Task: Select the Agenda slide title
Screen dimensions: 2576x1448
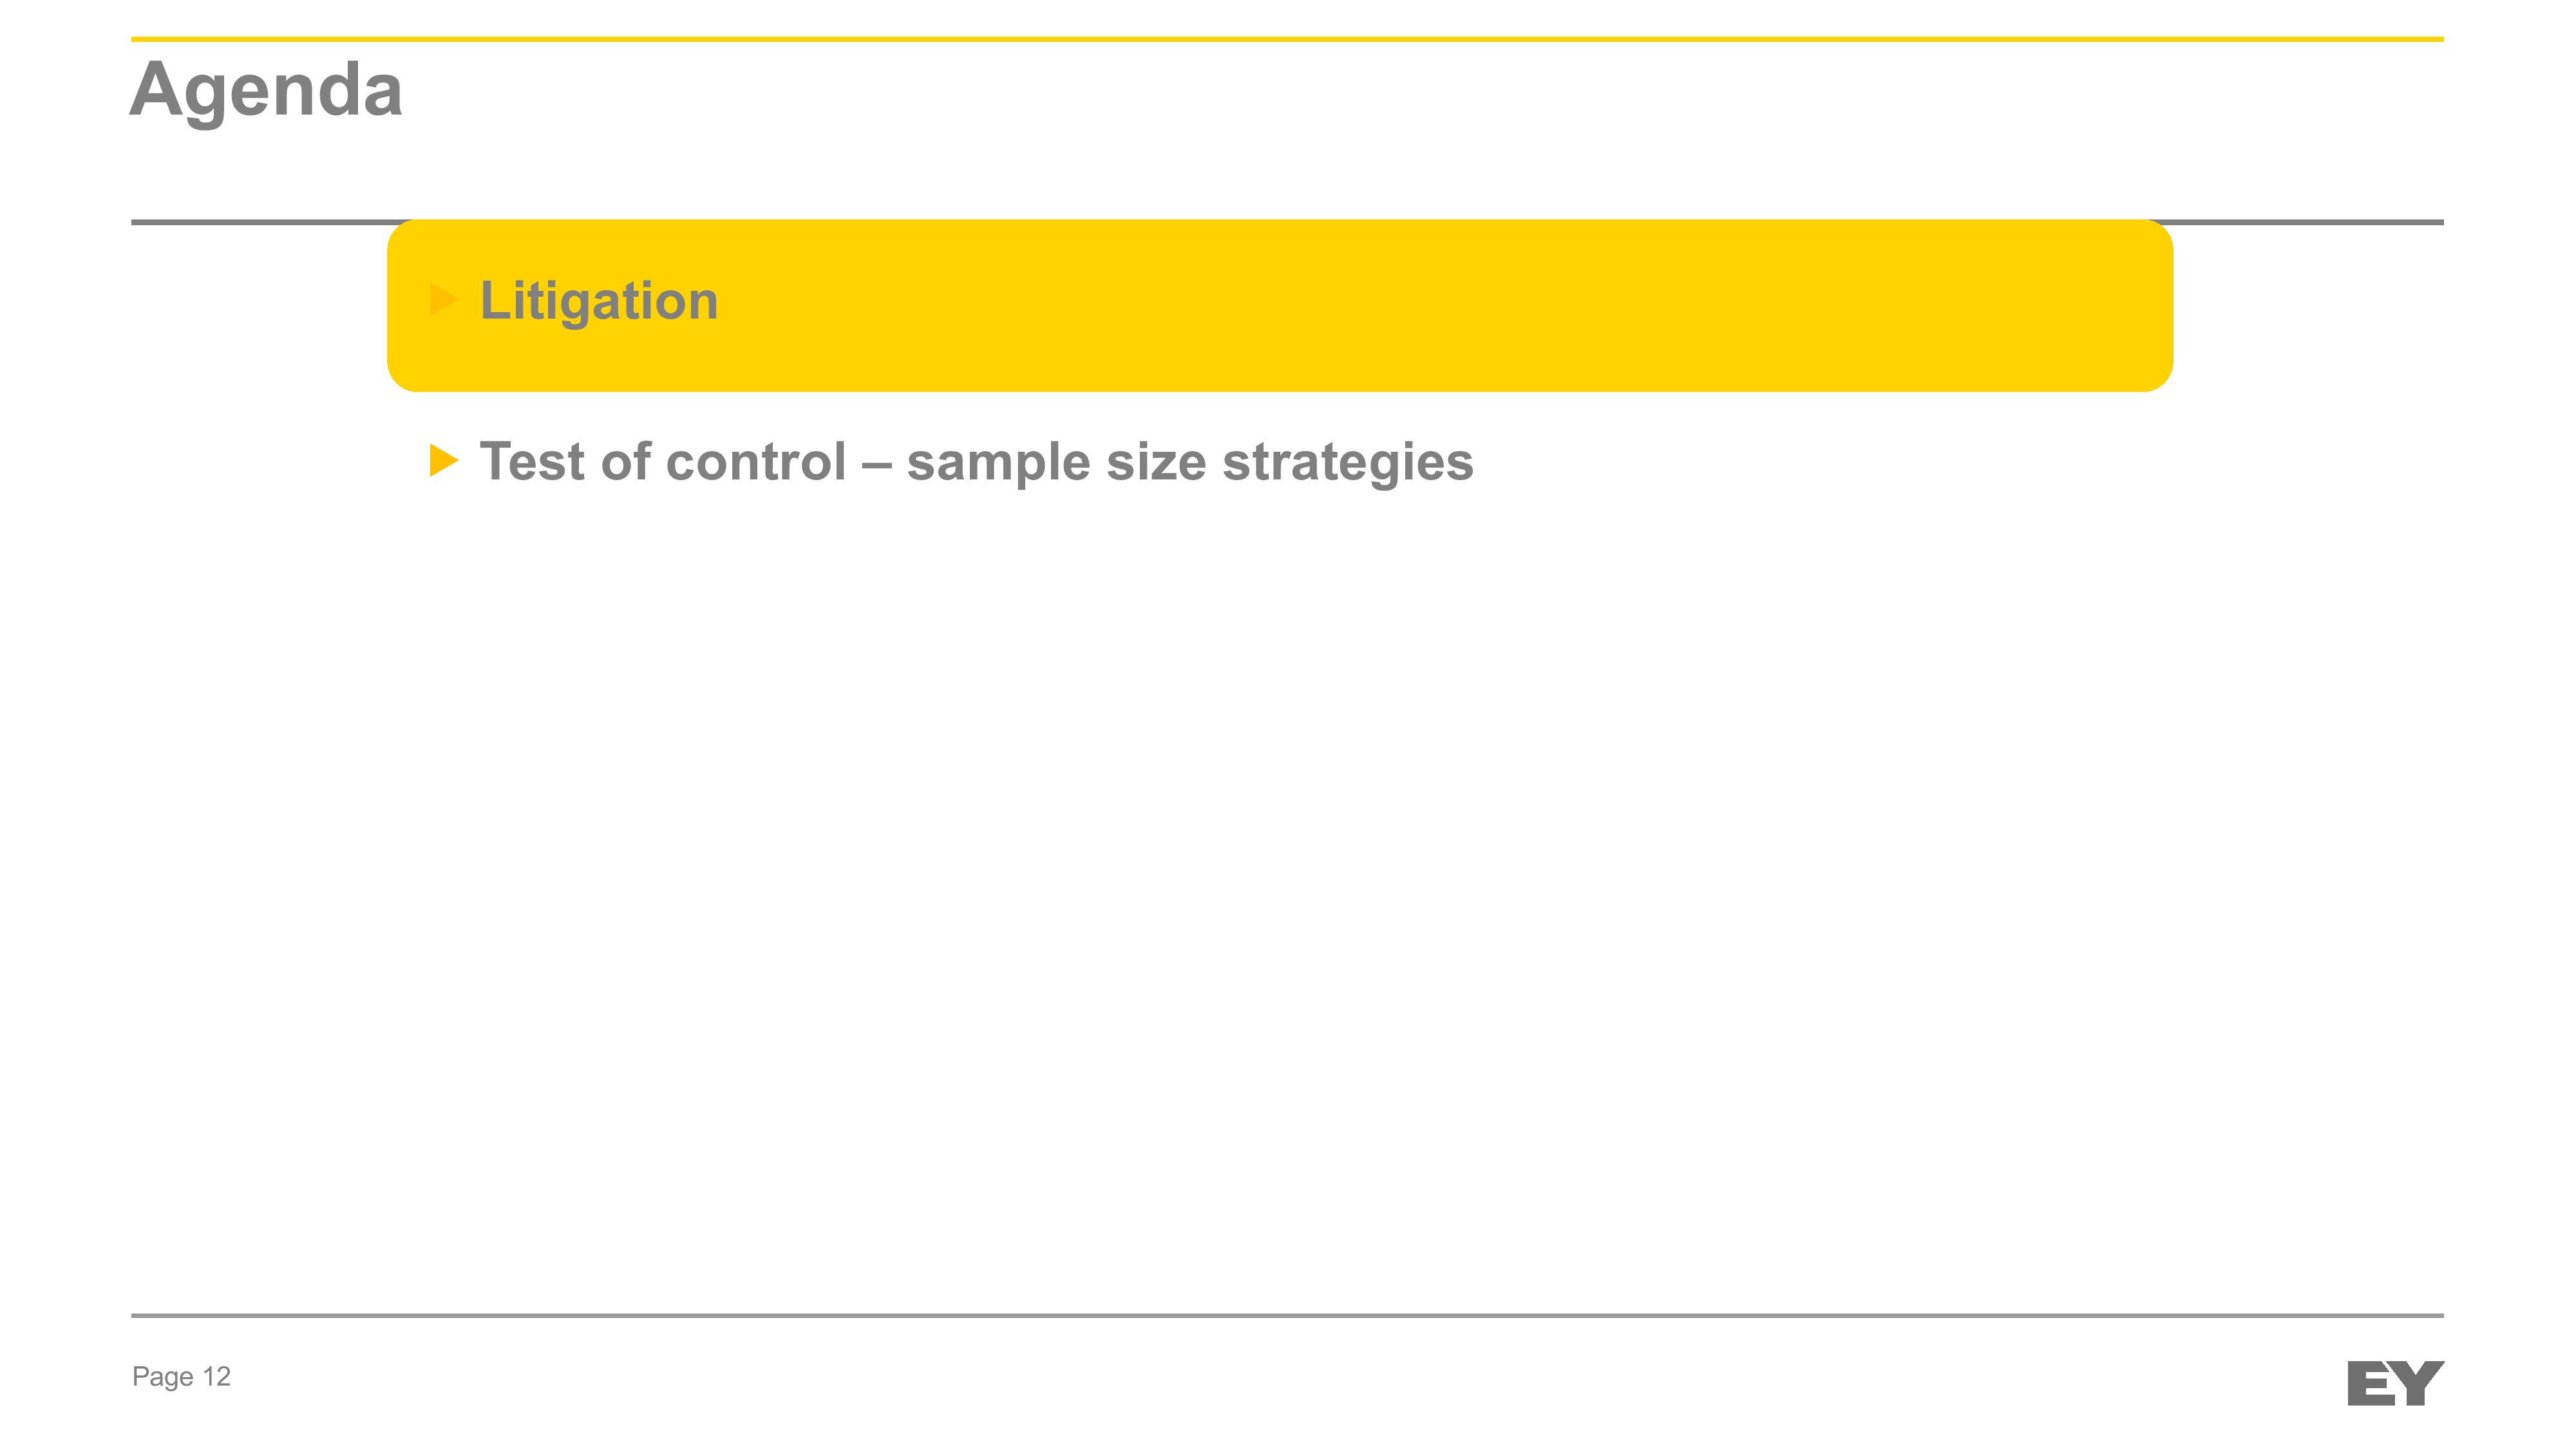Action: (266, 90)
